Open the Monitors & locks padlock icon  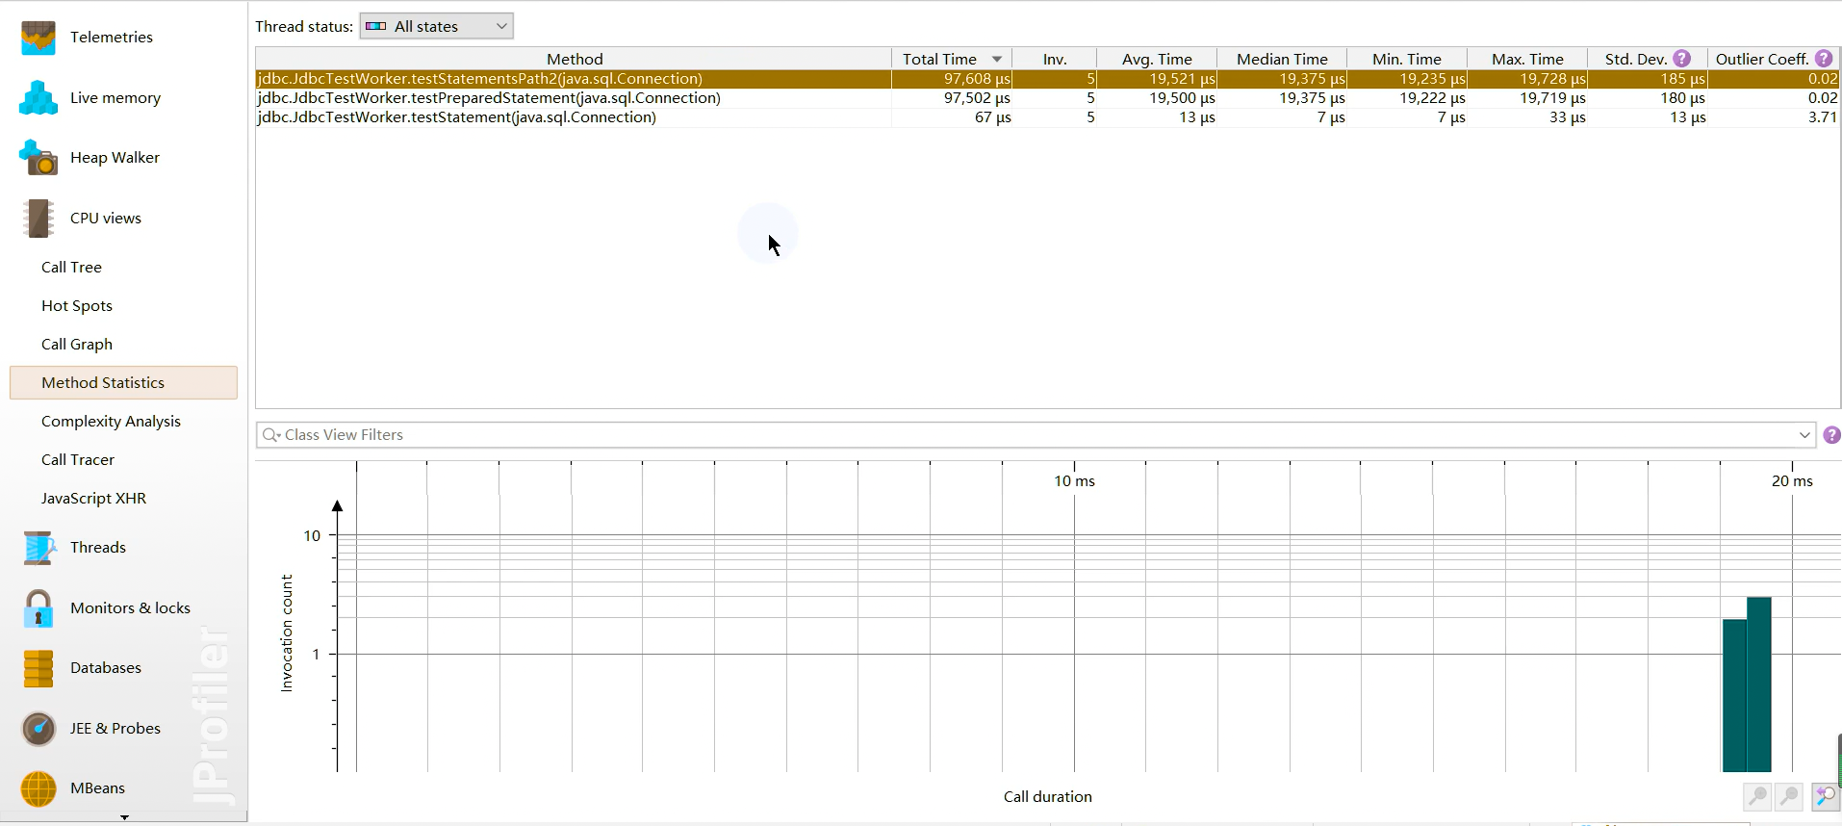pyautogui.click(x=38, y=608)
